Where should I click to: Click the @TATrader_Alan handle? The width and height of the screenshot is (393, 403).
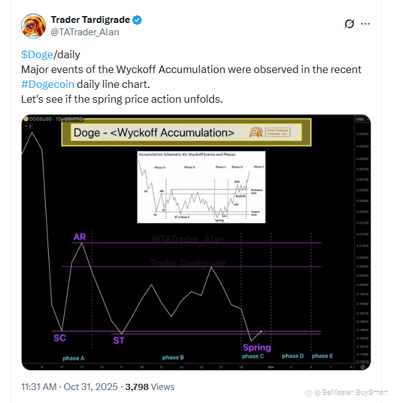pos(85,32)
